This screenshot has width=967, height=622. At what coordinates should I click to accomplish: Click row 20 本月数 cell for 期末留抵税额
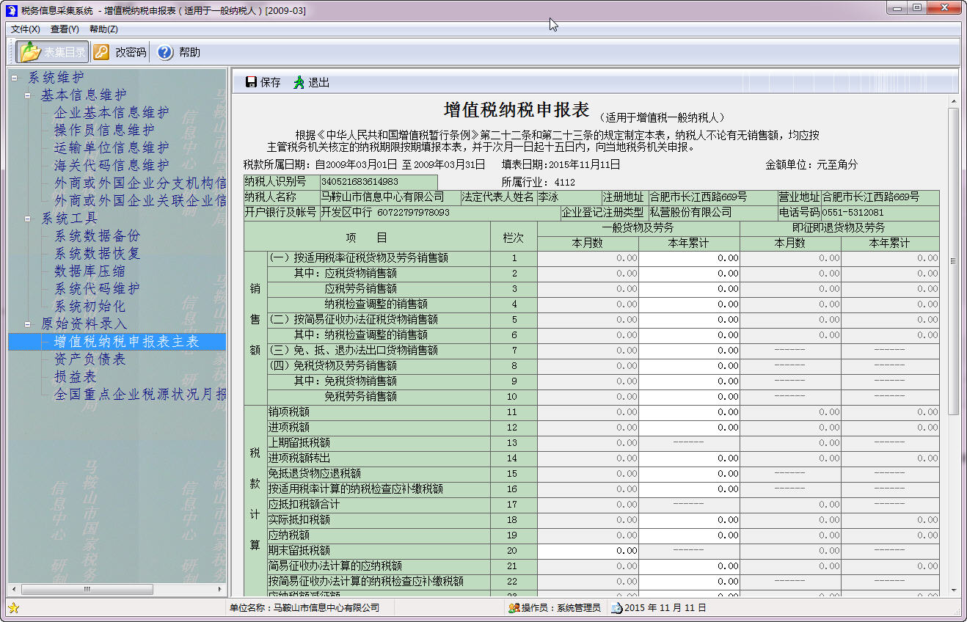pyautogui.click(x=588, y=551)
